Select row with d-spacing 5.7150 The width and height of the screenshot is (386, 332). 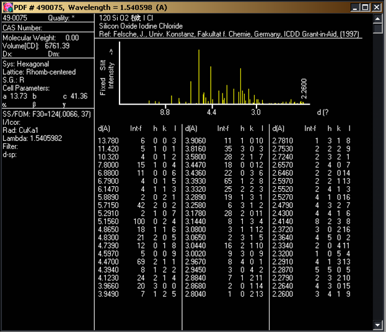tap(137, 205)
